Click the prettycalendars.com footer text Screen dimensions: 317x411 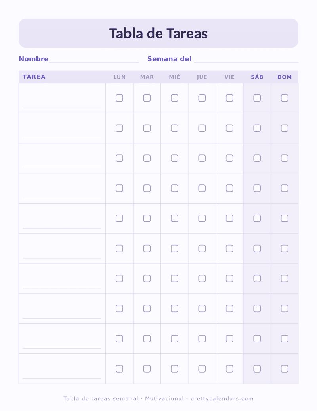point(222,399)
